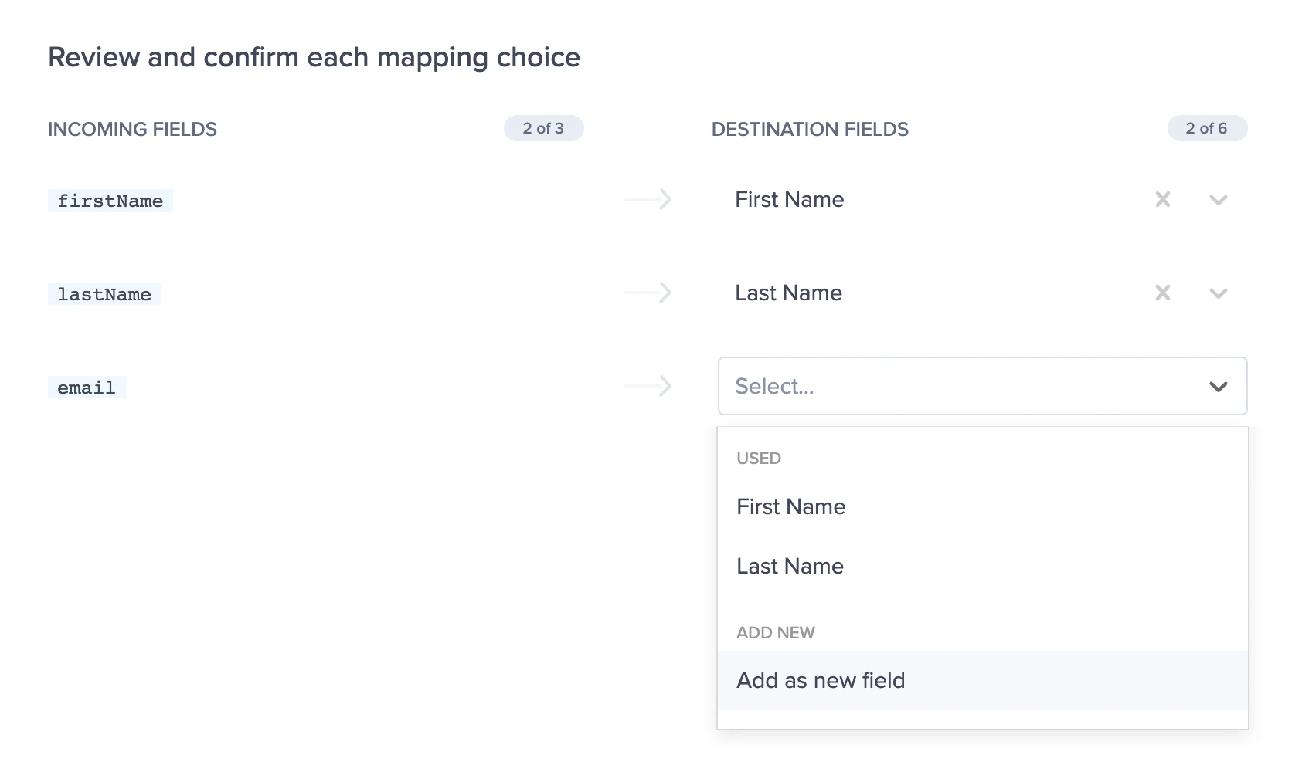Click the arrow icon beside firstName
Viewport: 1309px width, 782px height.
tap(648, 200)
